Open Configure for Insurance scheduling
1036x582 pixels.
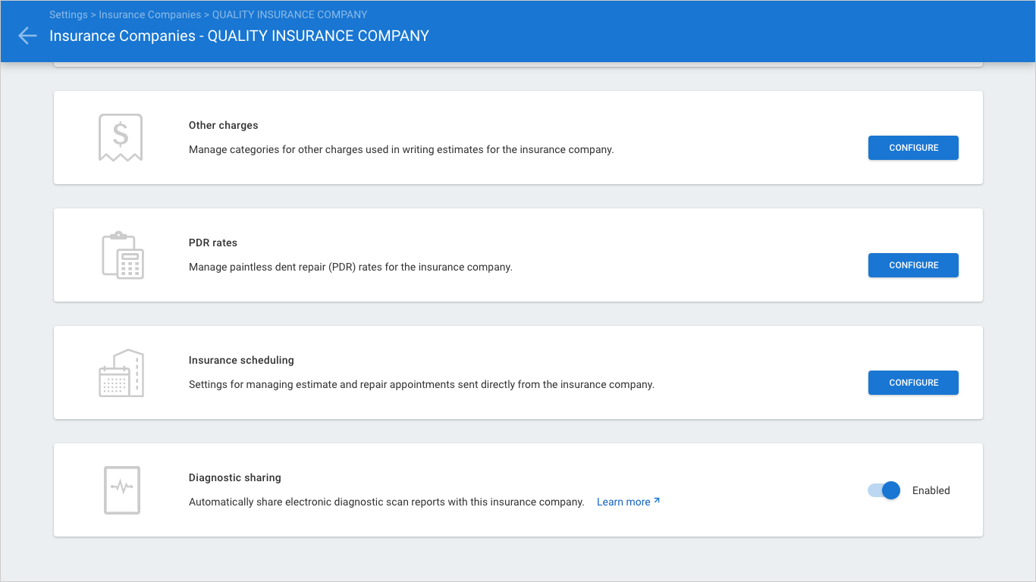pyautogui.click(x=913, y=382)
